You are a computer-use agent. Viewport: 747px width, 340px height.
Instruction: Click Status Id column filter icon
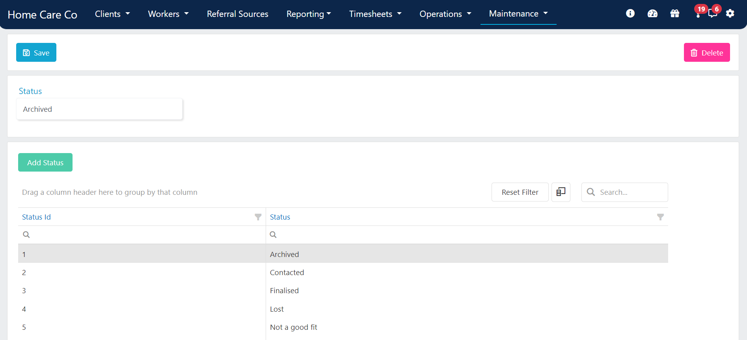point(258,217)
